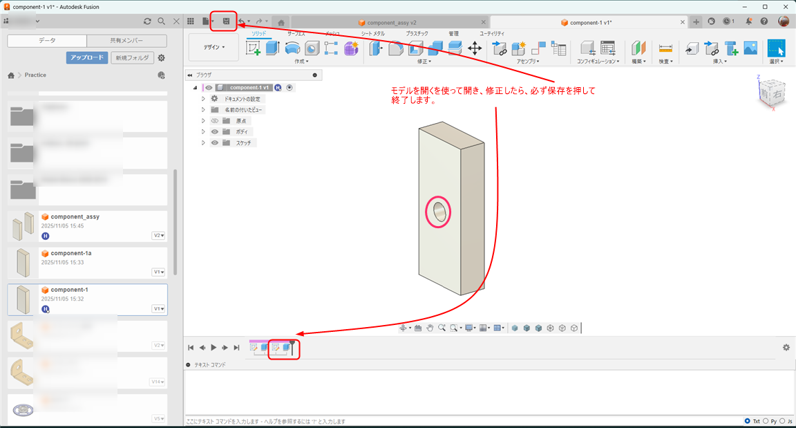796x428 pixels.
Task: Switch to the プラスチック tab
Action: pos(417,33)
